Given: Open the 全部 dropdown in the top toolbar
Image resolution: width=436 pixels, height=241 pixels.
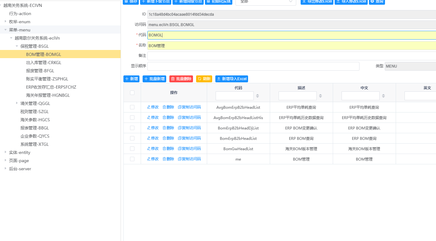Looking at the screenshot, I should (x=266, y=2).
